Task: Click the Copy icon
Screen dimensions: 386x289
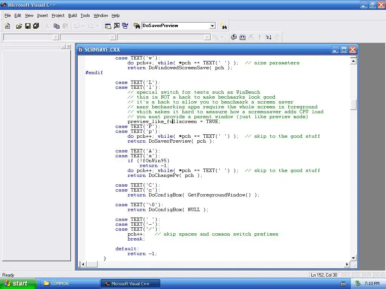Action: 57,26
